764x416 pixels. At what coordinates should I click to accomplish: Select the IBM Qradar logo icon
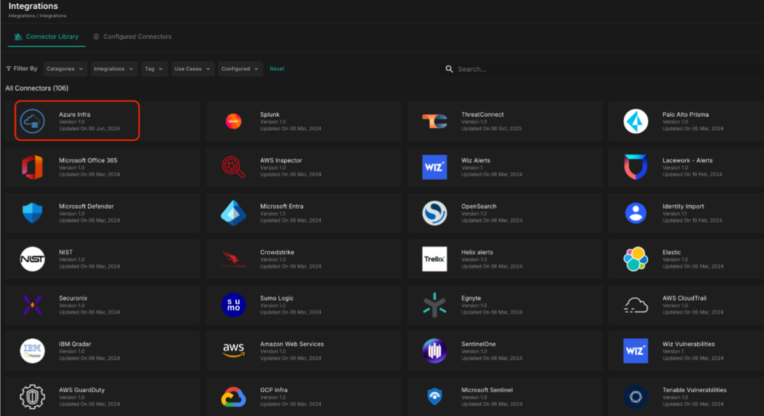(32, 351)
